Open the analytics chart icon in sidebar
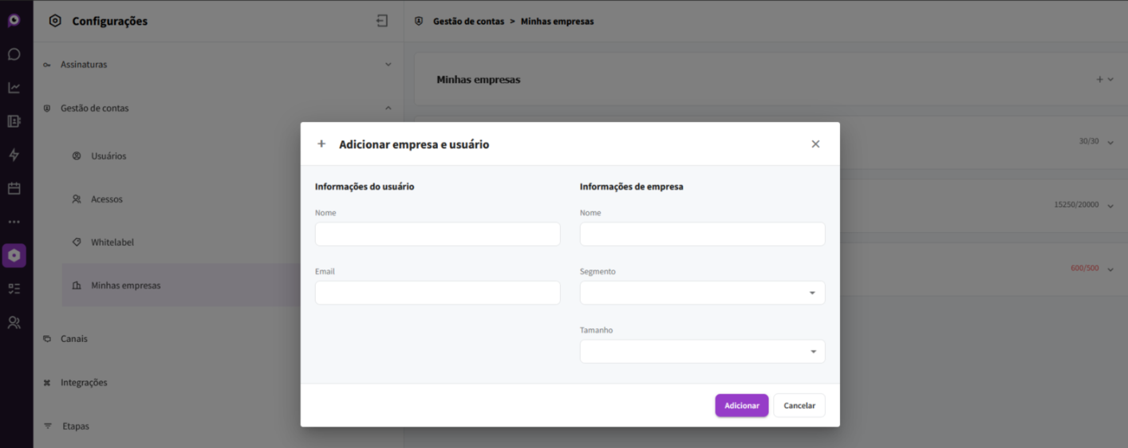Viewport: 1128px width, 448px height. 14,88
